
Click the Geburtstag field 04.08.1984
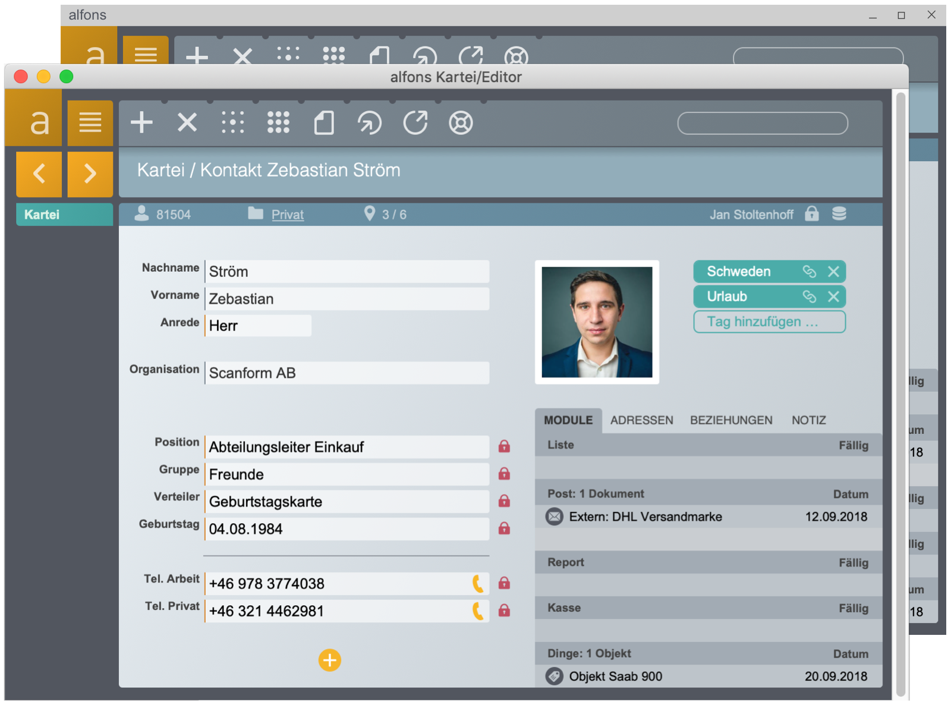pos(347,529)
